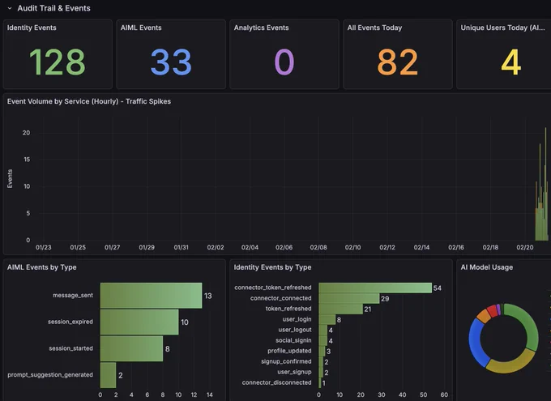The image size is (551, 401).
Task: Select the connector_token_refreshed bar
Action: click(375, 288)
